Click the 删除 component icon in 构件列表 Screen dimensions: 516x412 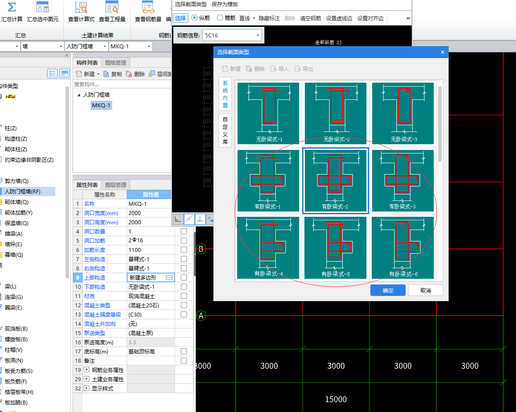pos(129,74)
